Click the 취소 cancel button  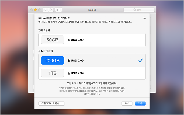127,103
